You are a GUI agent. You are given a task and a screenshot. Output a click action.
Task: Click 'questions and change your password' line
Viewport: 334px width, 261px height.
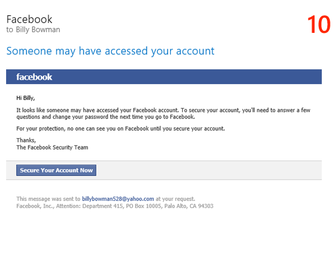tap(106, 117)
